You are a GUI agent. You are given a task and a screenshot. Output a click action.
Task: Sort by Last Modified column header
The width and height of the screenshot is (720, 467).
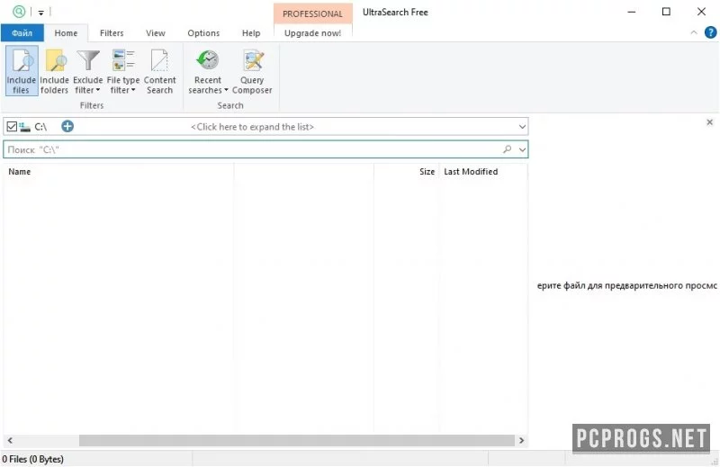(x=483, y=172)
